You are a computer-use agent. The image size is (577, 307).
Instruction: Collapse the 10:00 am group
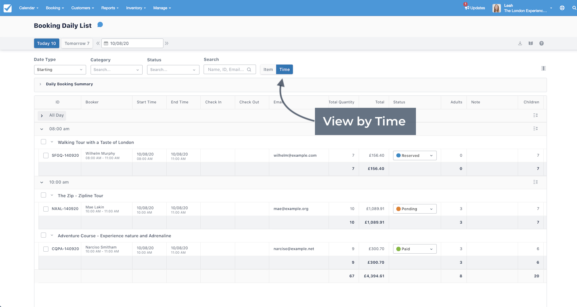coord(42,182)
